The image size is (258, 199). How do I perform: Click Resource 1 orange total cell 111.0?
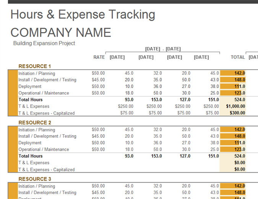233,86
